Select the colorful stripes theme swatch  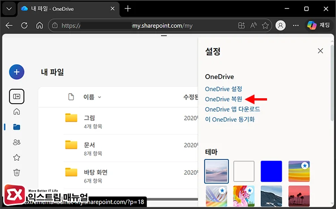pyautogui.click(x=299, y=171)
